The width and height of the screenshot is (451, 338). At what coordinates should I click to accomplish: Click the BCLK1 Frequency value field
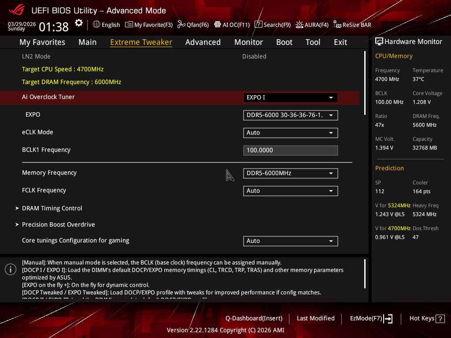(290, 150)
